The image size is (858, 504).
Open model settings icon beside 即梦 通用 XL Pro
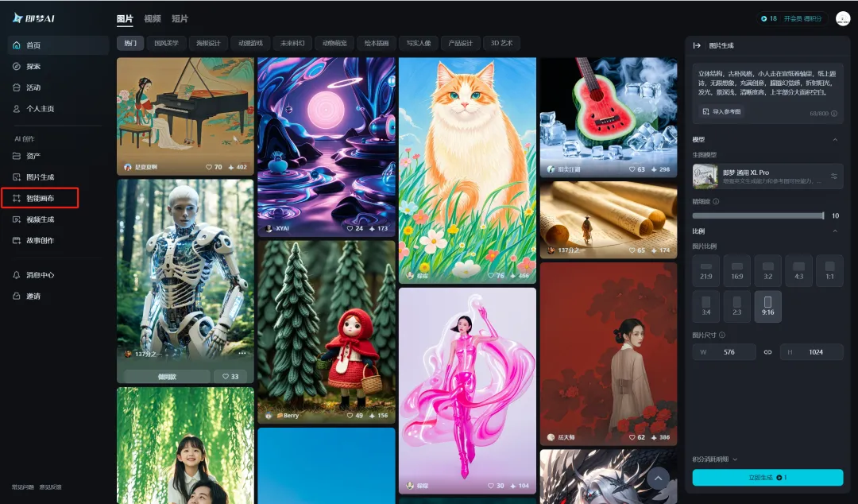tap(834, 176)
